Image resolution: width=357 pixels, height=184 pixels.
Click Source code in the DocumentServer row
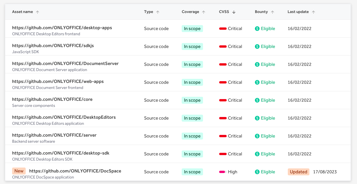tap(156, 64)
